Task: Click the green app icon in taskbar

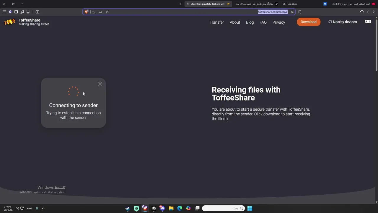Action: [136, 208]
